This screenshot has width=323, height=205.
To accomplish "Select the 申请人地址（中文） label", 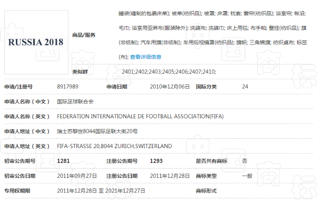I will (x=27, y=131).
